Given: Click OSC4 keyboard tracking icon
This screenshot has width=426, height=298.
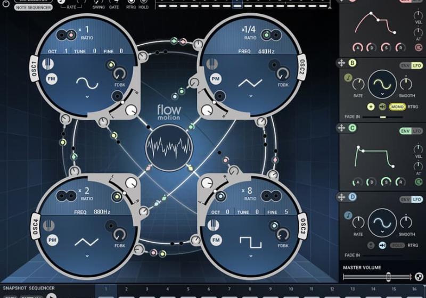Looking at the screenshot, I should point(48,226).
